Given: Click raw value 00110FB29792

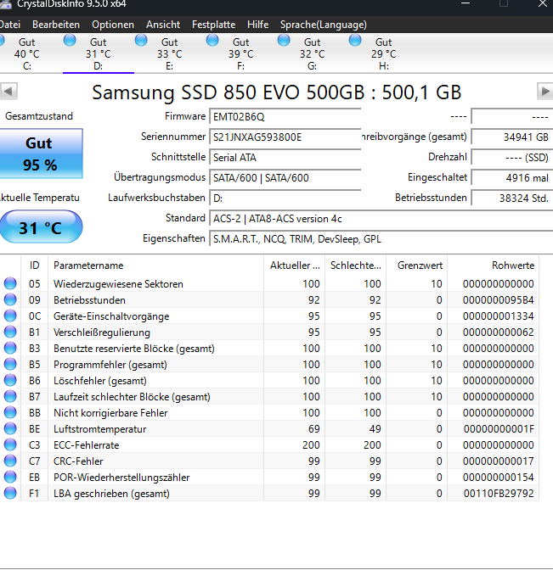Looking at the screenshot, I should pos(499,494).
